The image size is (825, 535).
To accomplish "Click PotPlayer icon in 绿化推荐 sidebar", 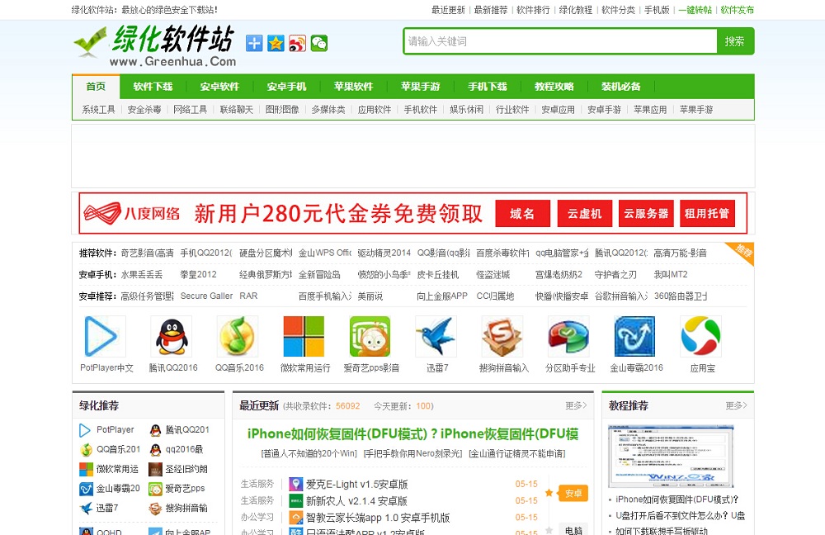I will 85,430.
